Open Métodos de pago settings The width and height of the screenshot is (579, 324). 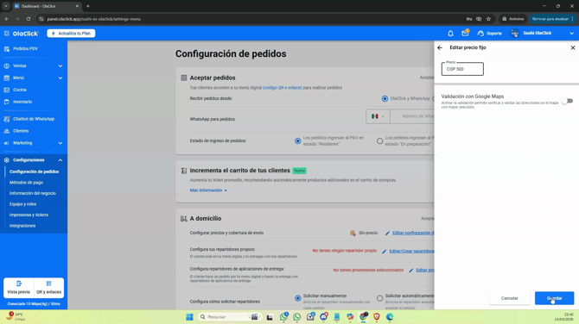[x=26, y=183]
